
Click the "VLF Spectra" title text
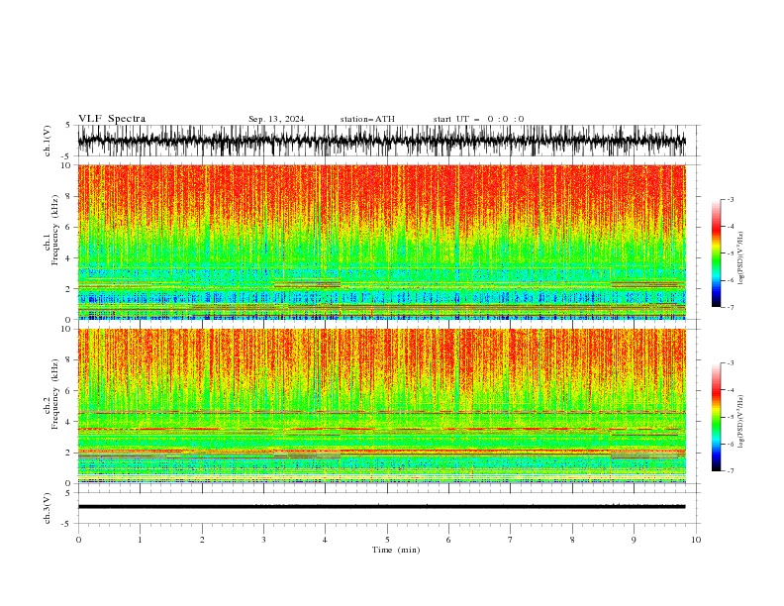click(112, 119)
